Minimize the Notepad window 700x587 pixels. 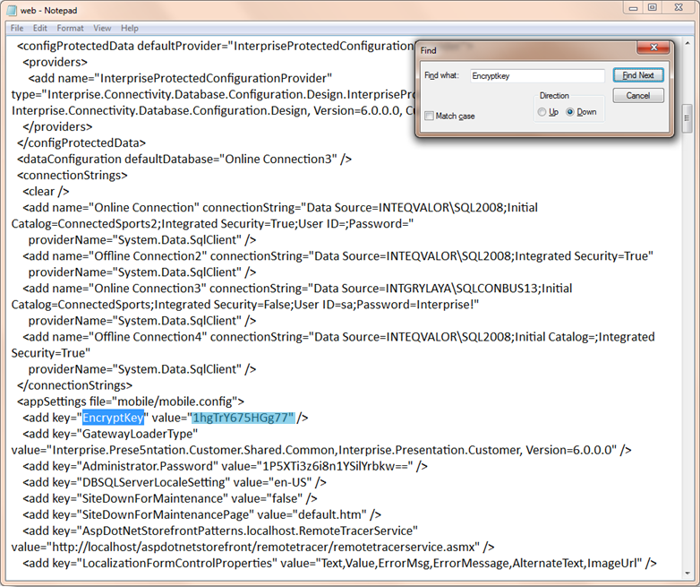pyautogui.click(x=633, y=8)
